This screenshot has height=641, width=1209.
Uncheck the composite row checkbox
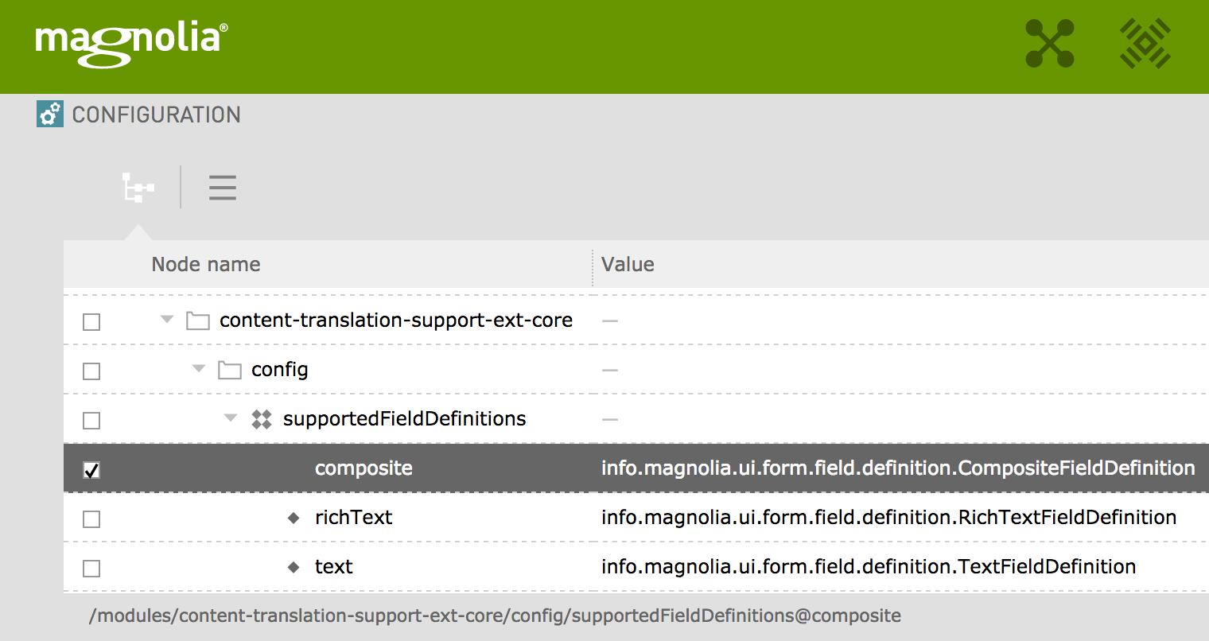(x=91, y=470)
